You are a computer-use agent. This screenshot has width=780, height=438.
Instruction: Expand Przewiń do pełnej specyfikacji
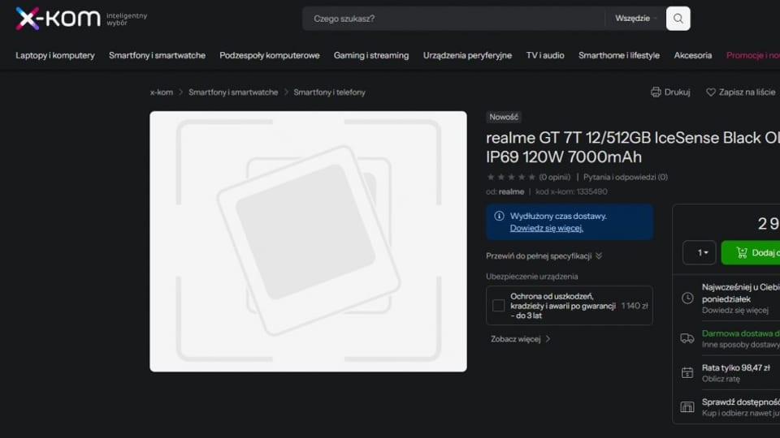coord(544,255)
